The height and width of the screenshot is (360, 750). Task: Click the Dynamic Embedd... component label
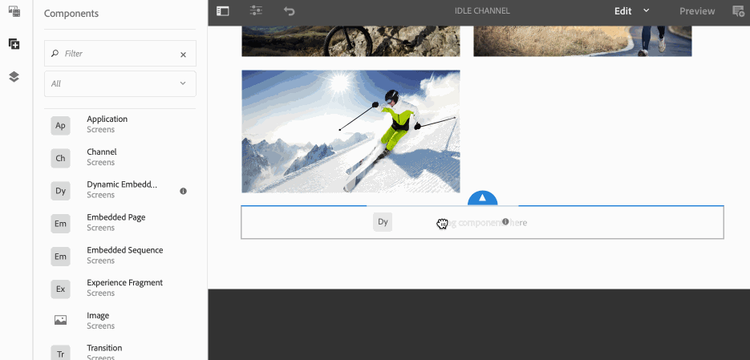[122, 184]
